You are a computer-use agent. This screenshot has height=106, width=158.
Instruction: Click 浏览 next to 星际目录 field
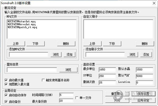coord(68,70)
